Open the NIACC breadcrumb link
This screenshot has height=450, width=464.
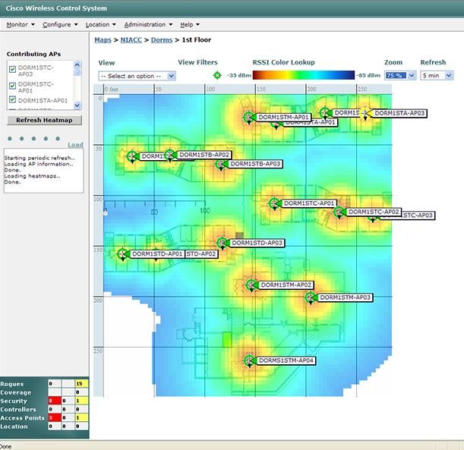tap(131, 40)
